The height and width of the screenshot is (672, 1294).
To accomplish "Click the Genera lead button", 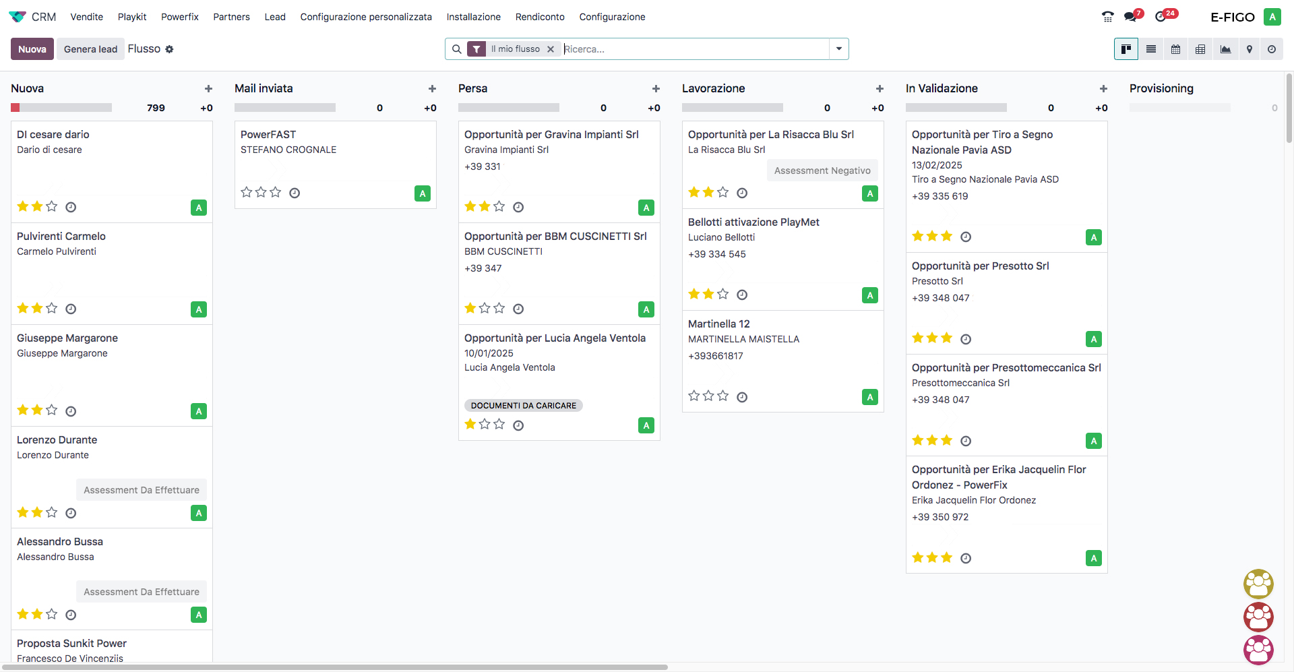I will [90, 49].
